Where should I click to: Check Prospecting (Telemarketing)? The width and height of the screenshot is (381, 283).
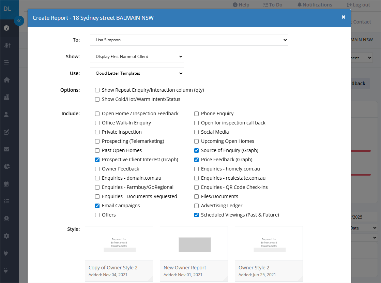click(x=97, y=141)
